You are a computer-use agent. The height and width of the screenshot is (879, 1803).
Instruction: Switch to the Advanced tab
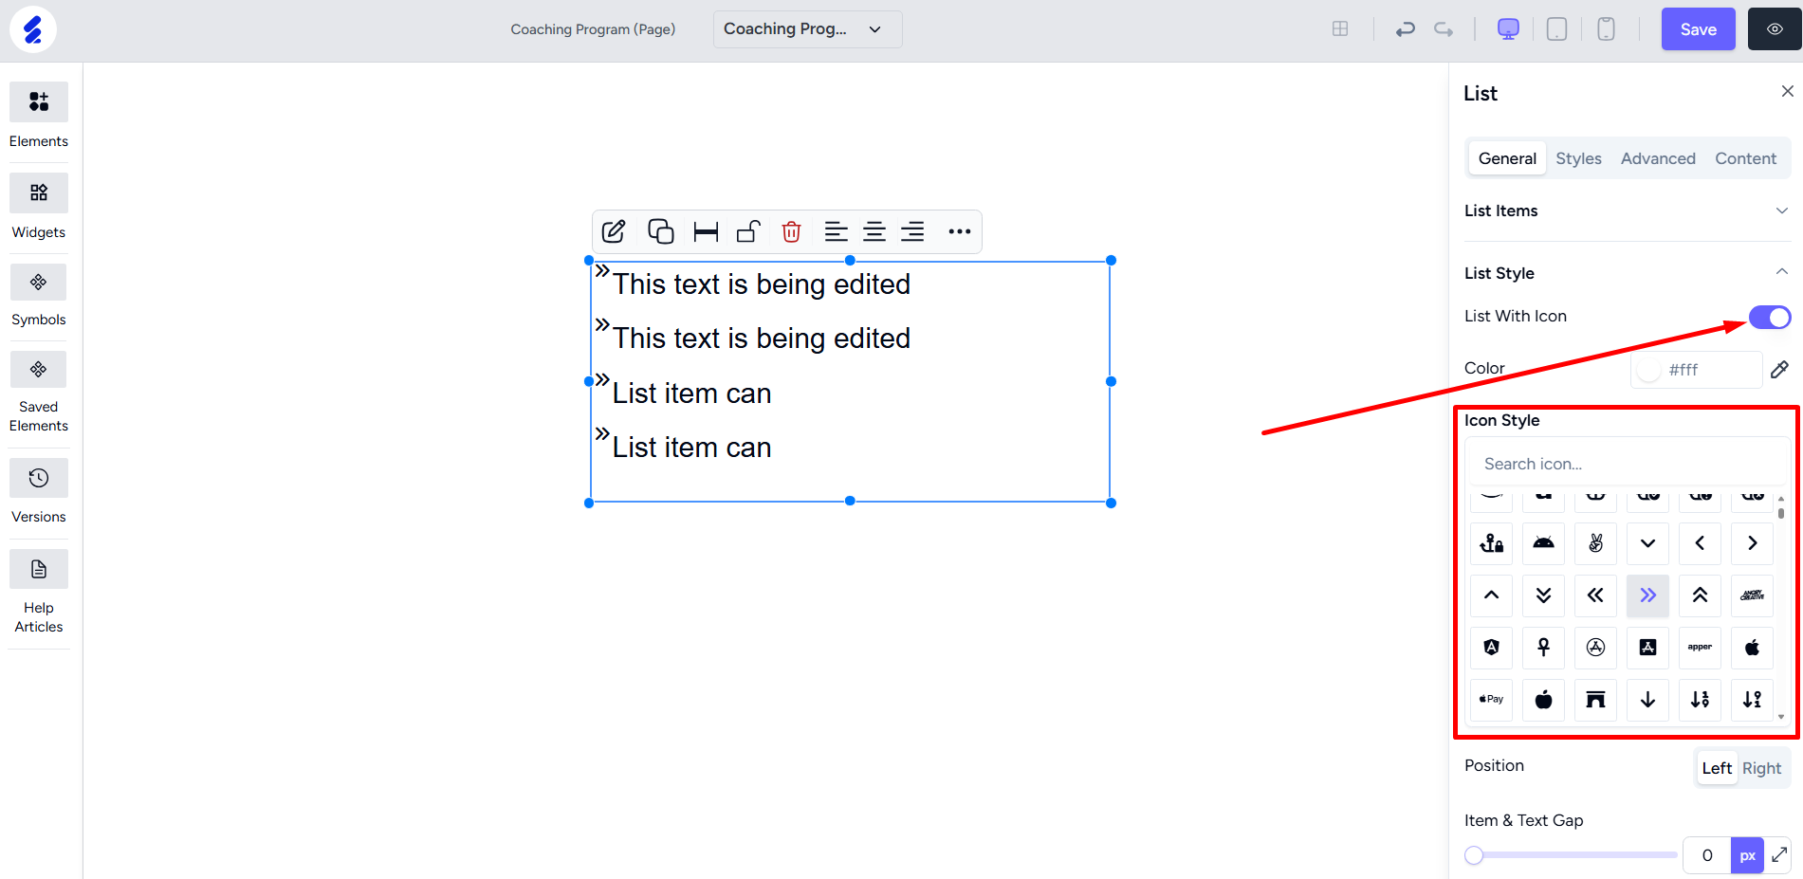[1658, 158]
